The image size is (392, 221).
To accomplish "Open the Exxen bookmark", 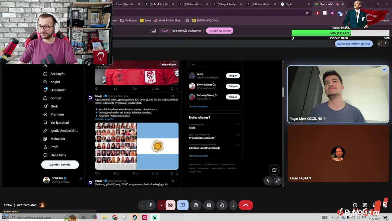I will tap(145, 21).
